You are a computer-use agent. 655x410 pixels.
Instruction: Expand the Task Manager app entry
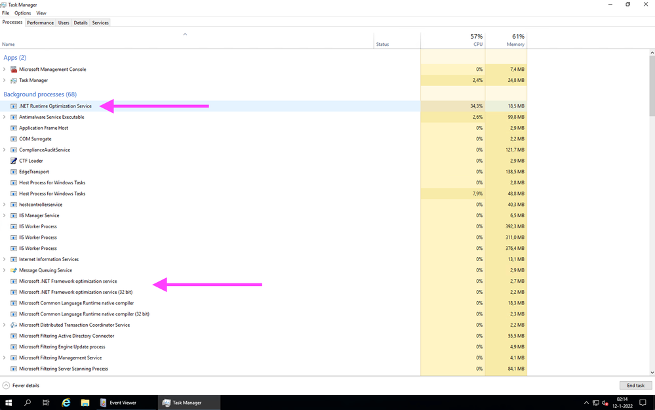coord(4,80)
